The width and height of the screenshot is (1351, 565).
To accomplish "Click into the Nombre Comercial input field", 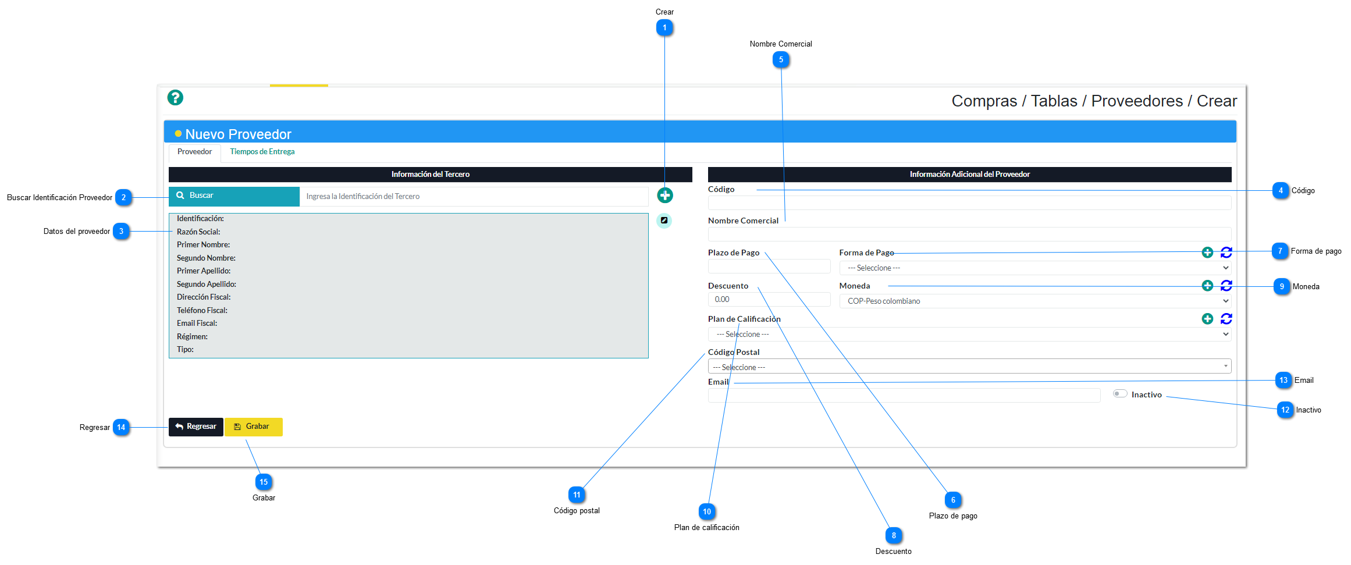I will [969, 234].
